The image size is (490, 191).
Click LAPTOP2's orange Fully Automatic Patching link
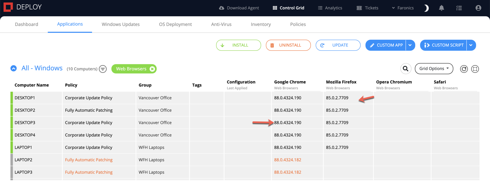tap(89, 160)
